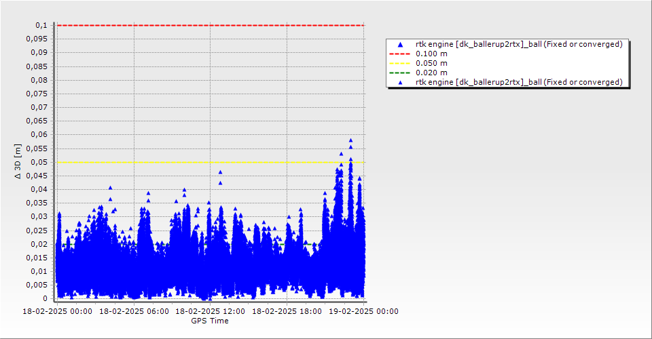
Task: Click the large blue triangle legend marker
Action: pyautogui.click(x=400, y=44)
